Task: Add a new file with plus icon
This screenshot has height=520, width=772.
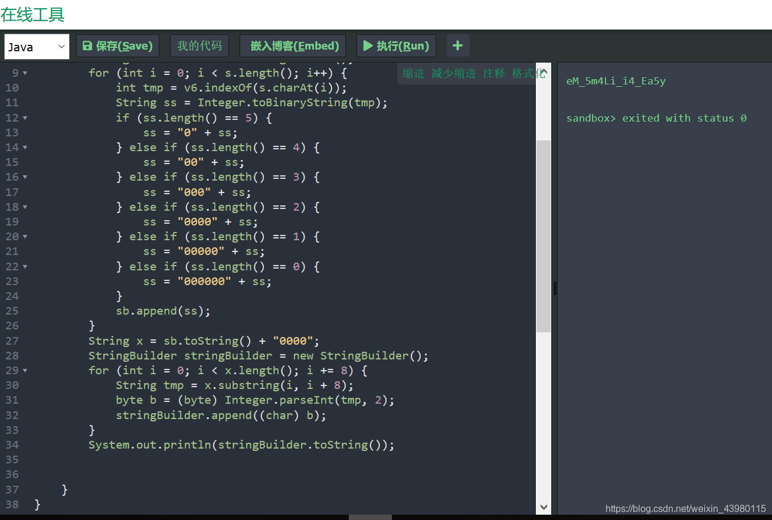Action: (x=458, y=46)
